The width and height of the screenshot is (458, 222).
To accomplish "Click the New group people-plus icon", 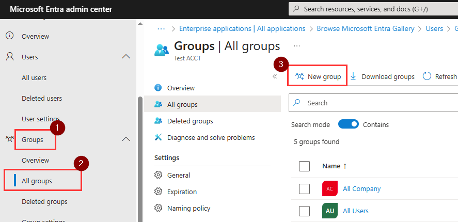I will [299, 76].
